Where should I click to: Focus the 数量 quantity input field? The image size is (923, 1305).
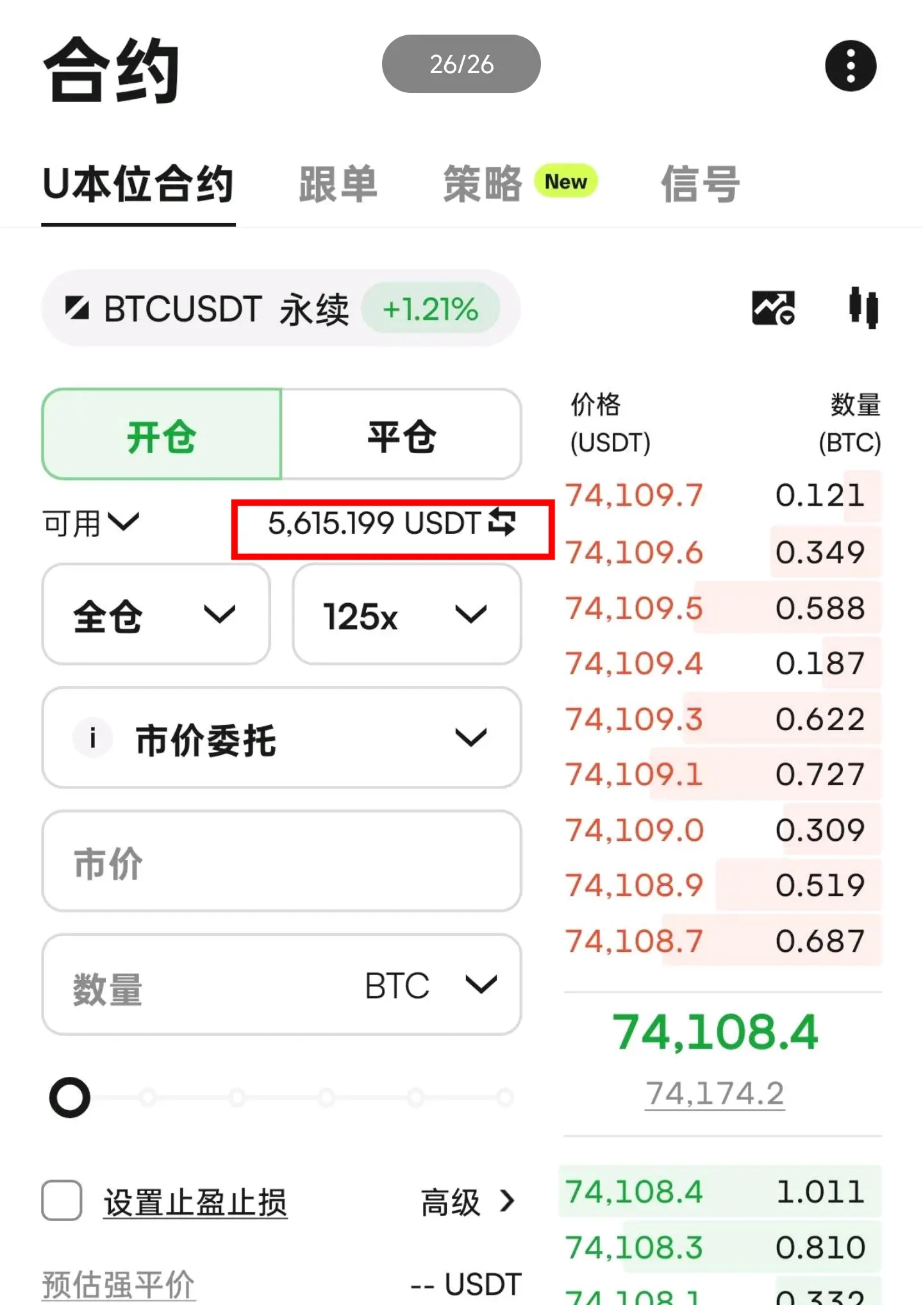pos(281,985)
